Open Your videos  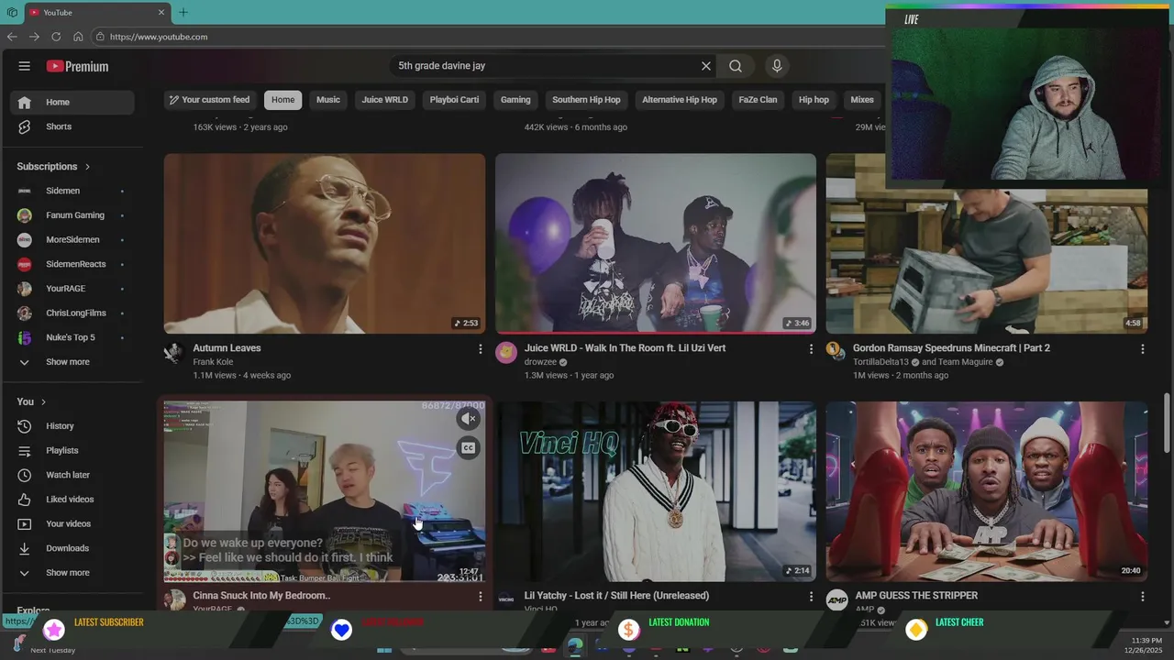[x=72, y=523]
